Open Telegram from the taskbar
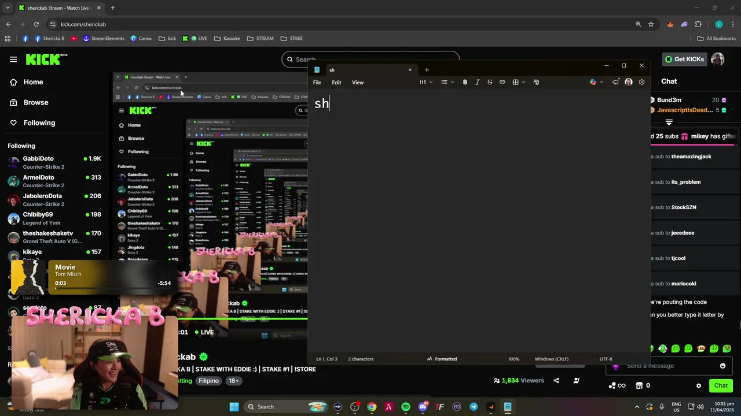Viewport: 741px width, 416px height. pos(474,407)
